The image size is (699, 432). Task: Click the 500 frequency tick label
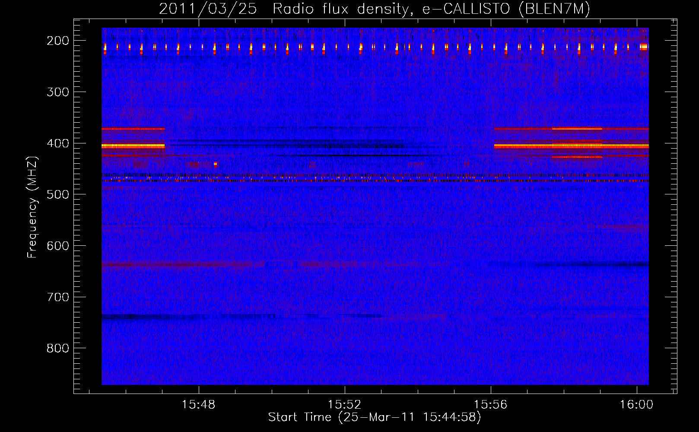pos(58,194)
